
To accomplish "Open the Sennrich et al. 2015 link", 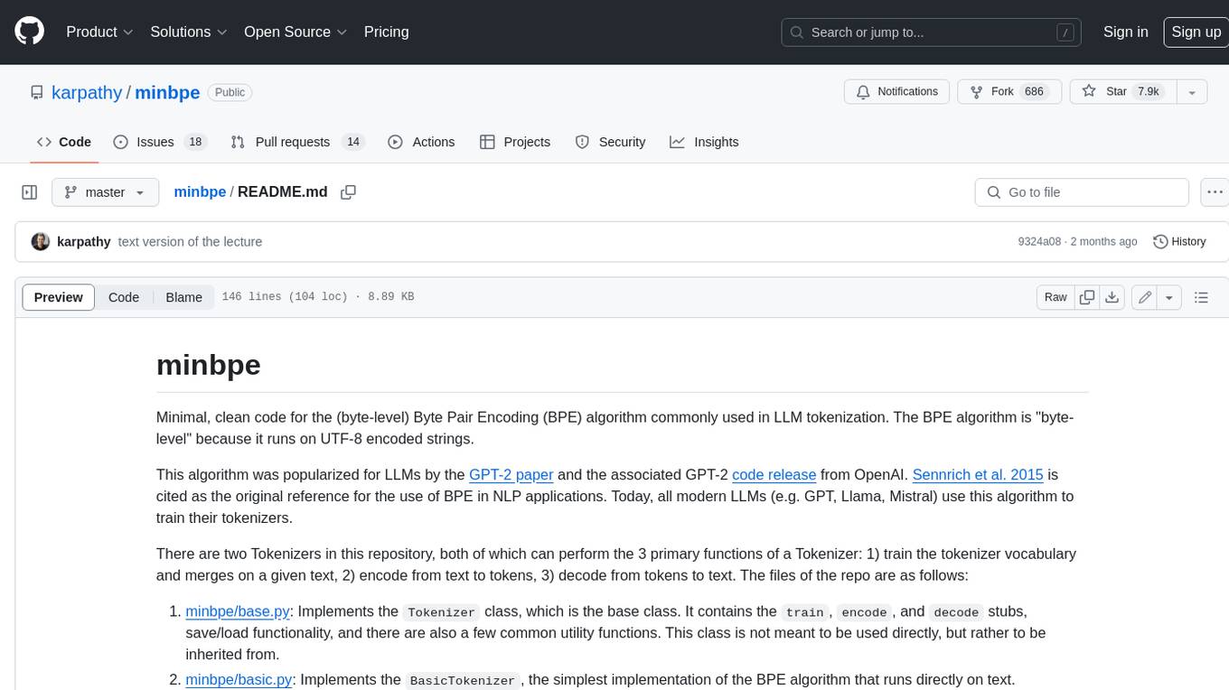I will tap(978, 474).
